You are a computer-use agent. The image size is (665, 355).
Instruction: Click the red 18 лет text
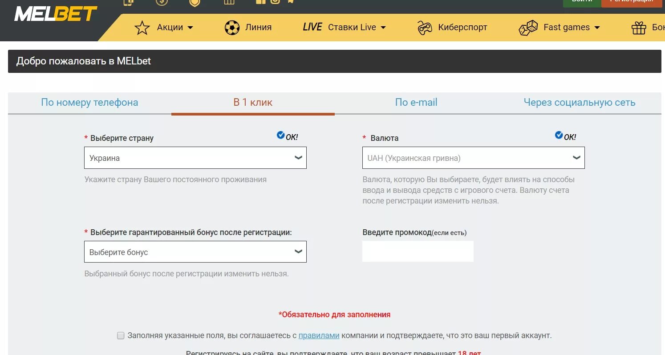[x=470, y=353]
